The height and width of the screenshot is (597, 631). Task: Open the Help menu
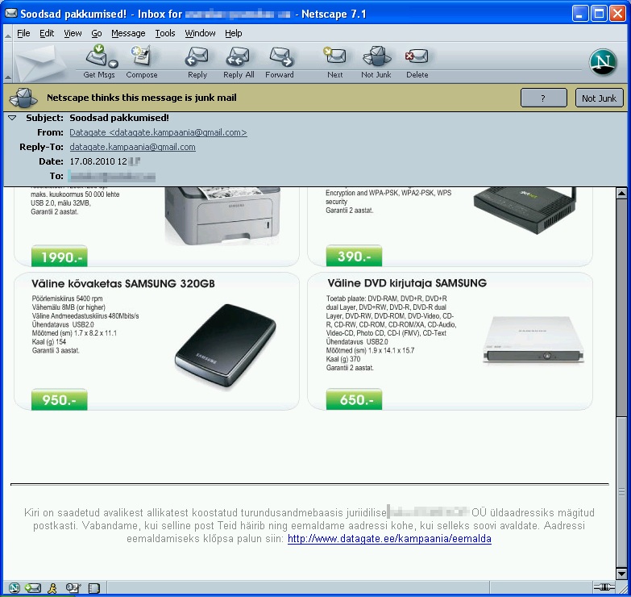(233, 33)
